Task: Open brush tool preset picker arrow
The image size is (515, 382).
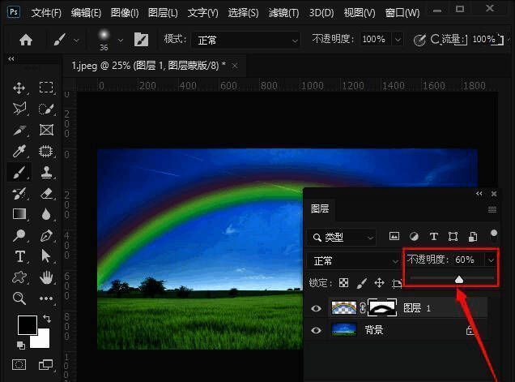Action: (x=76, y=41)
